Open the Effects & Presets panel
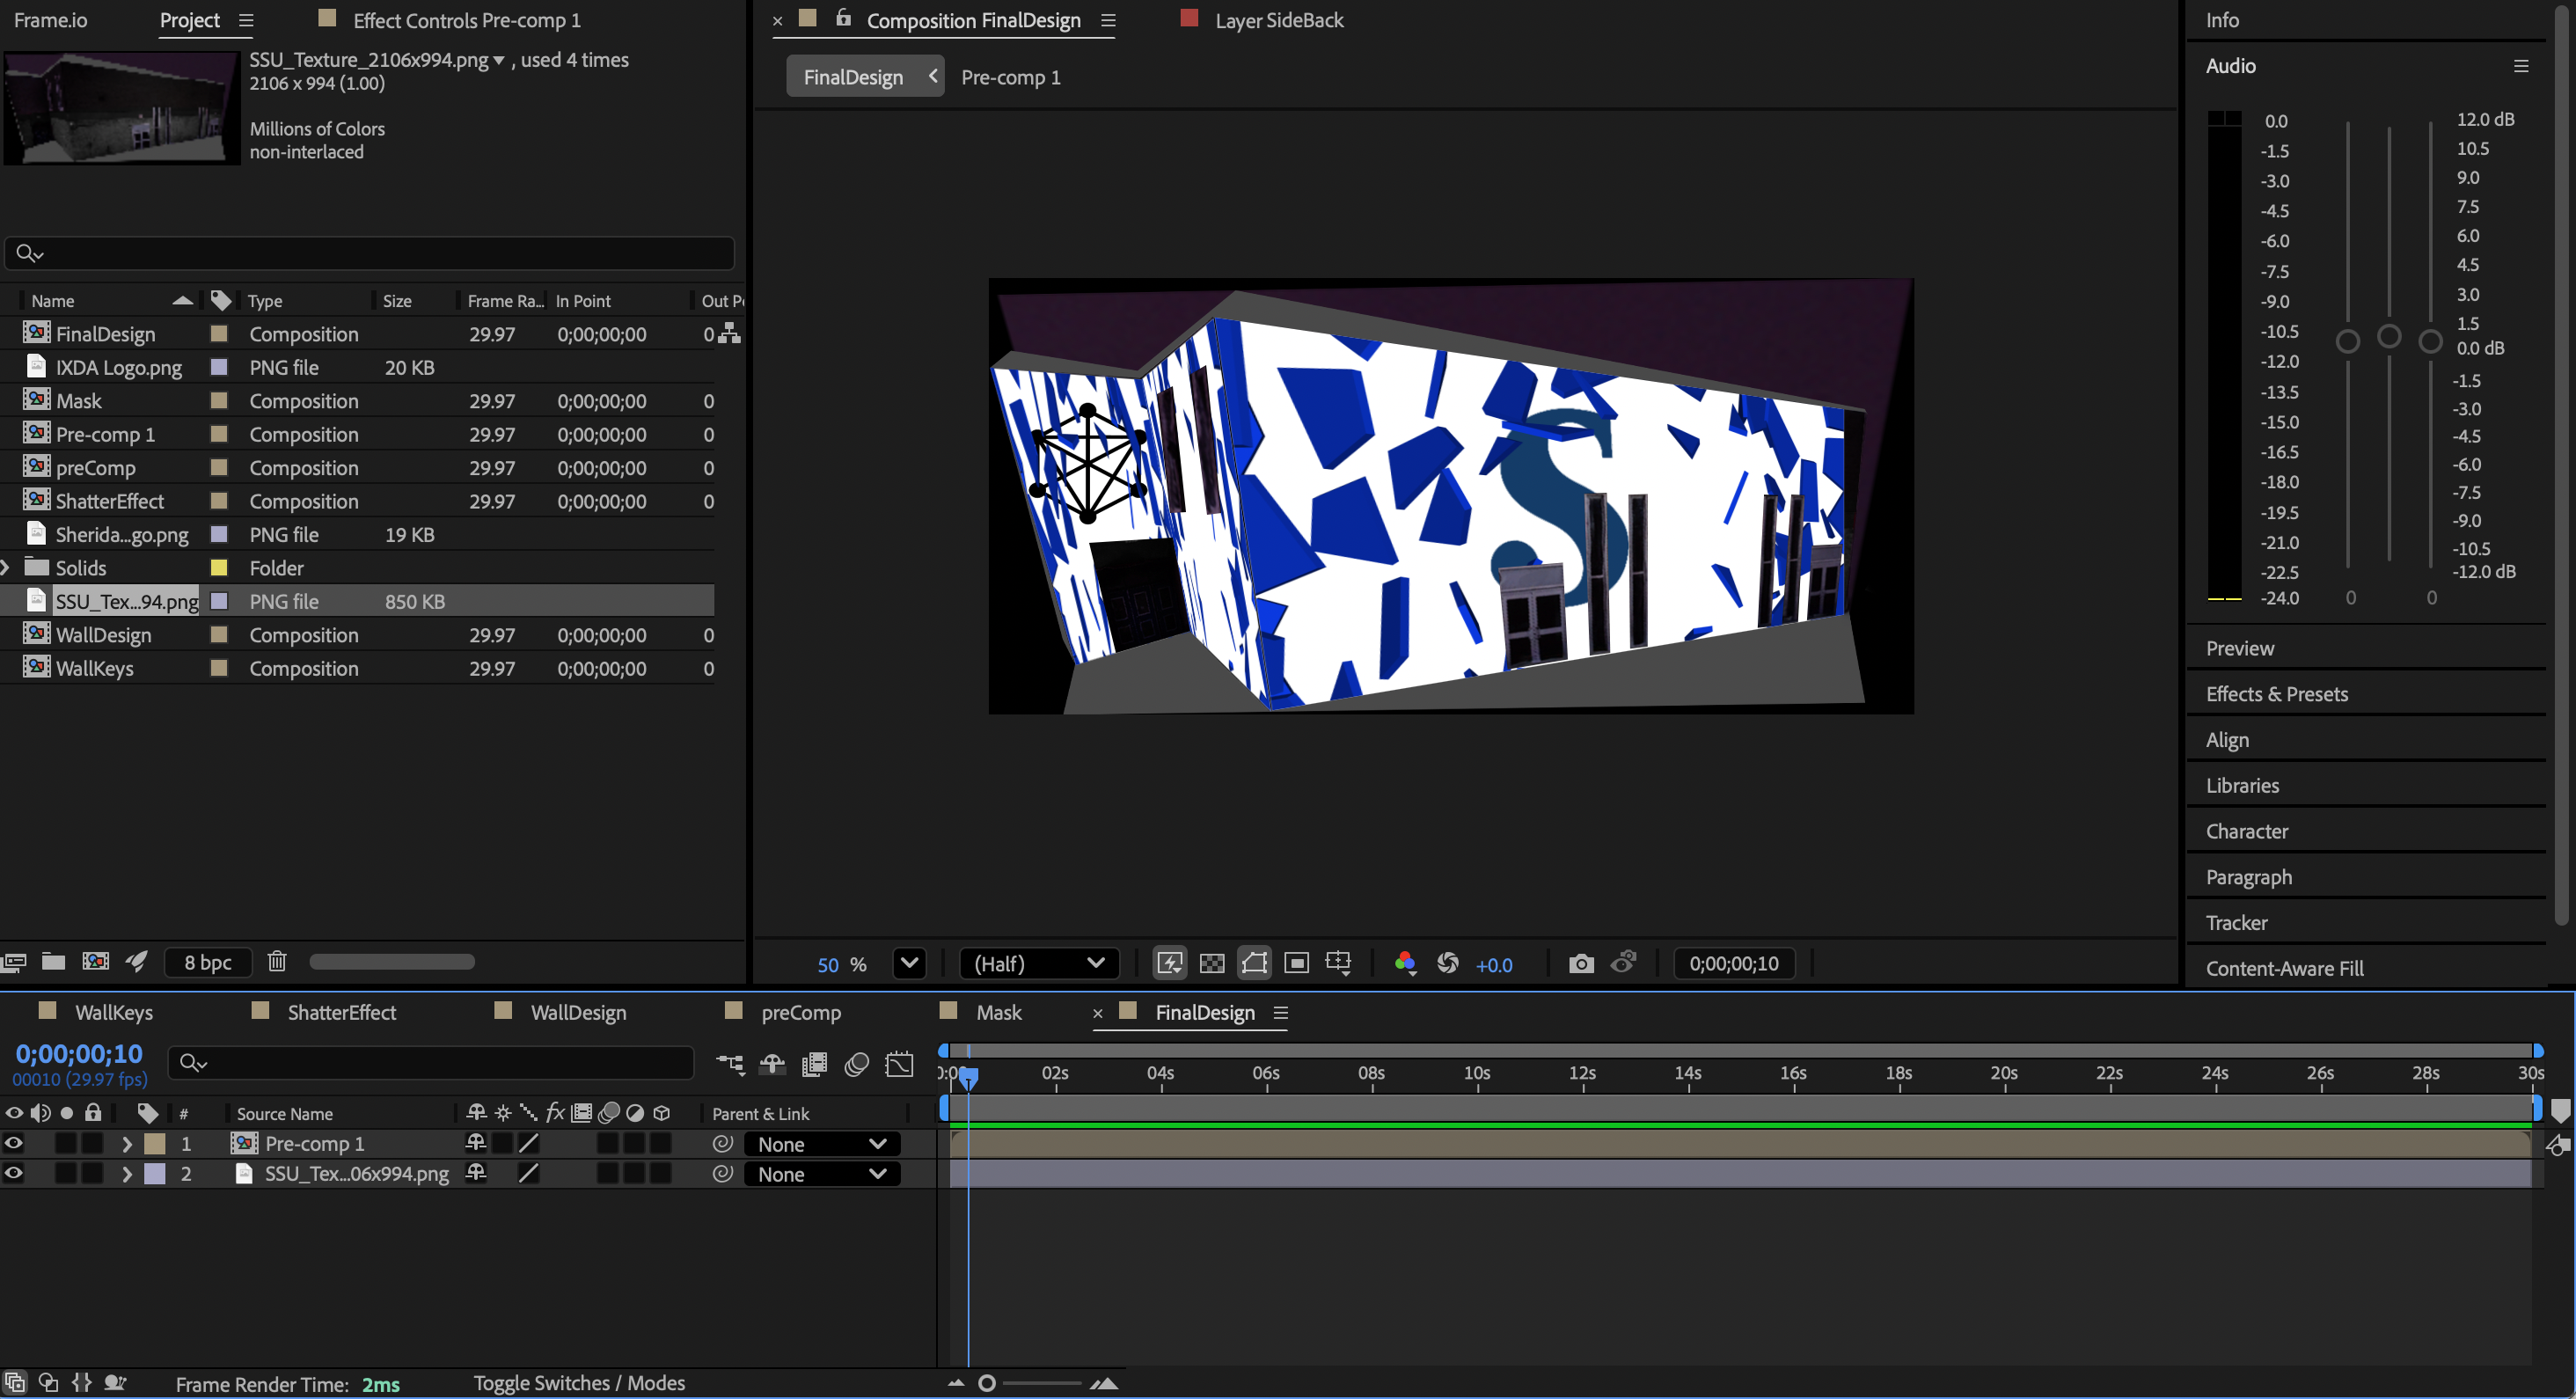The width and height of the screenshot is (2576, 1399). pyautogui.click(x=2277, y=693)
